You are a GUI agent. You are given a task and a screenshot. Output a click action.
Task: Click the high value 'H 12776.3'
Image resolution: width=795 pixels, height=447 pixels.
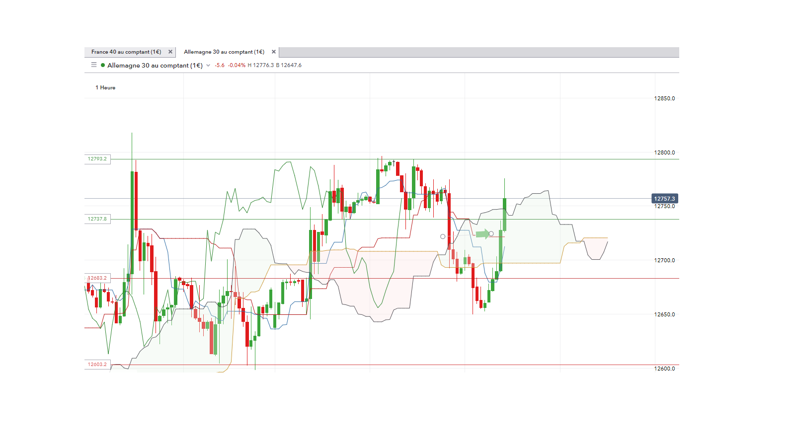261,65
